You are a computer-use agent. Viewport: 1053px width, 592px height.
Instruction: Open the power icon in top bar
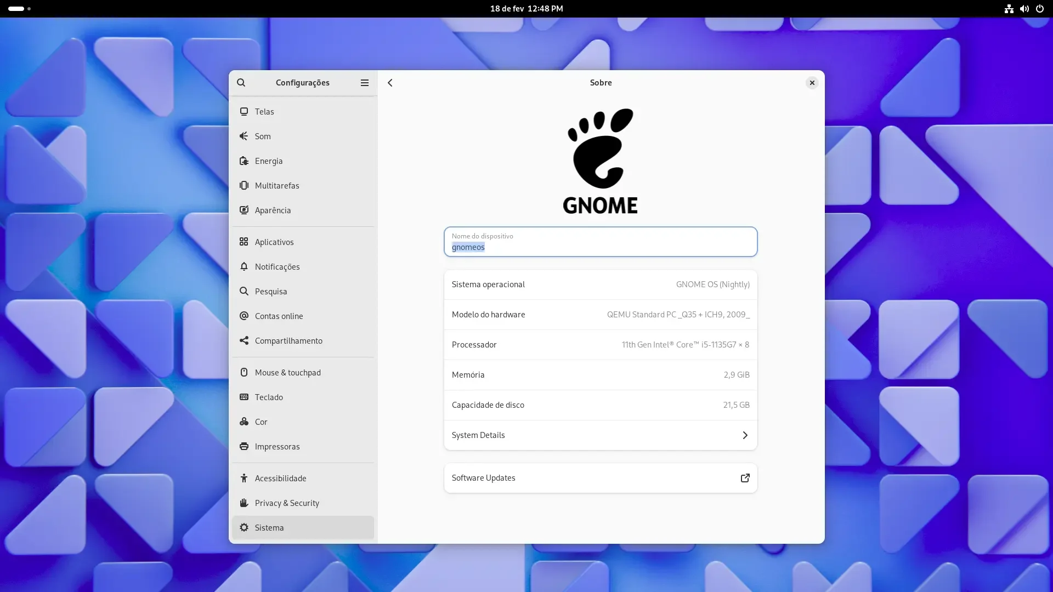point(1039,9)
